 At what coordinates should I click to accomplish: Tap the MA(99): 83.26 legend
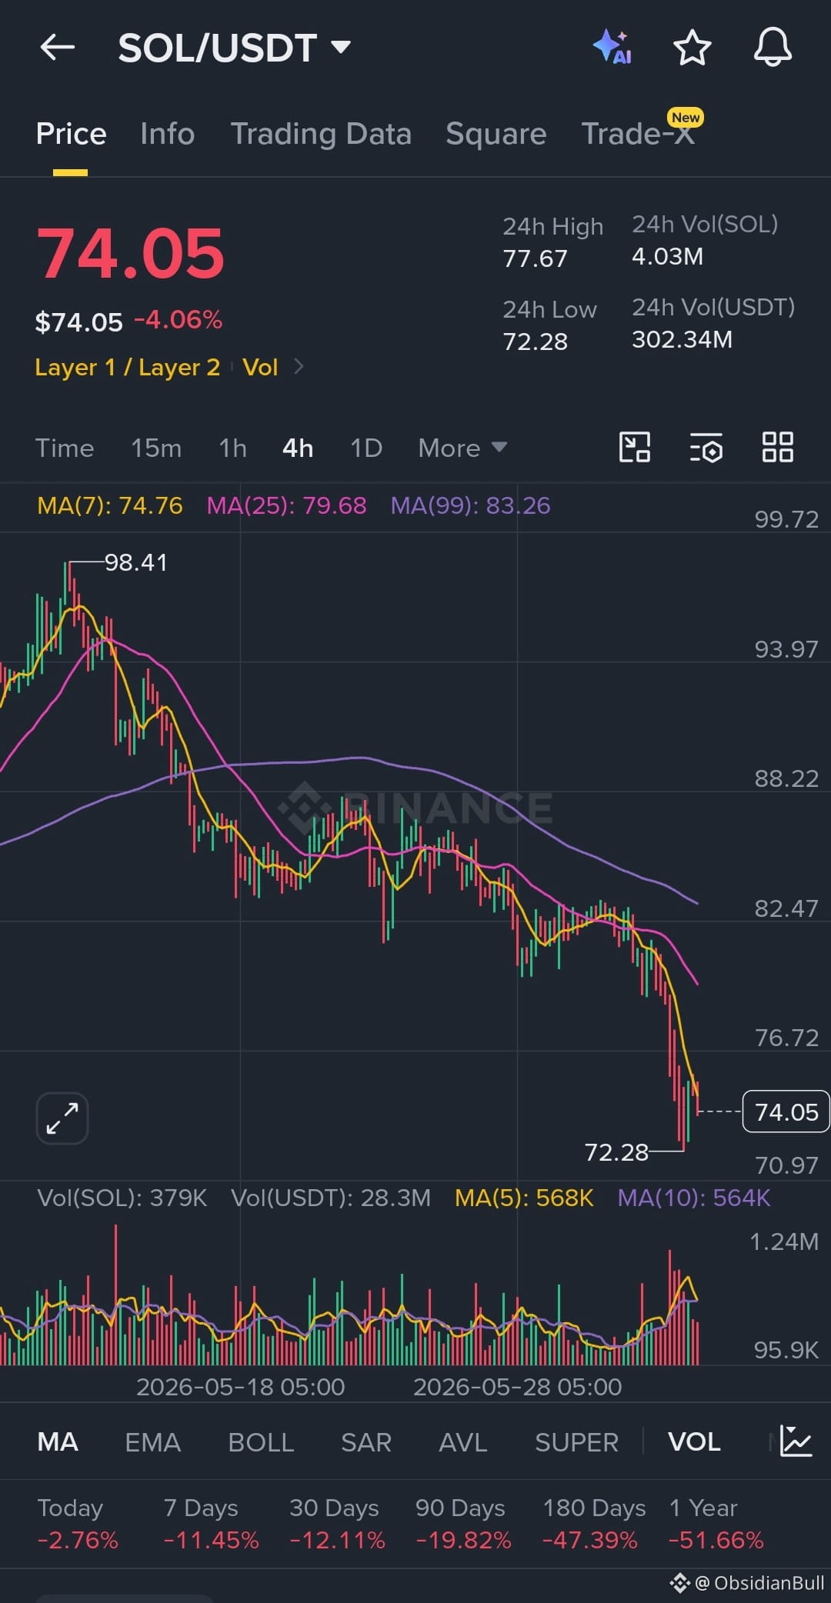[471, 505]
